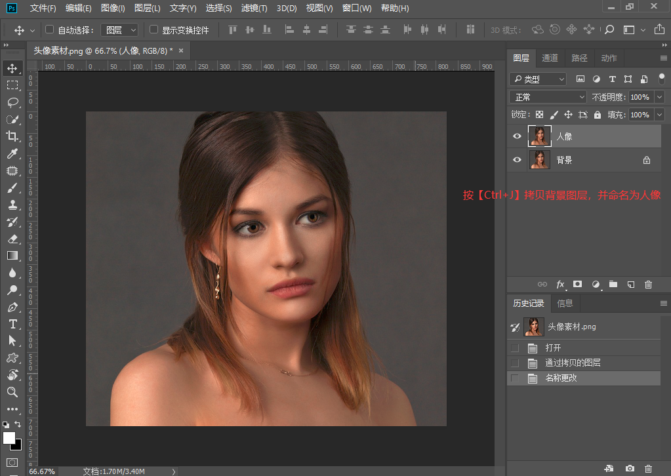Select the Move tool
Viewport: 671px width, 476px height.
tap(12, 68)
